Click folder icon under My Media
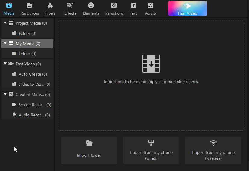 click(14, 53)
